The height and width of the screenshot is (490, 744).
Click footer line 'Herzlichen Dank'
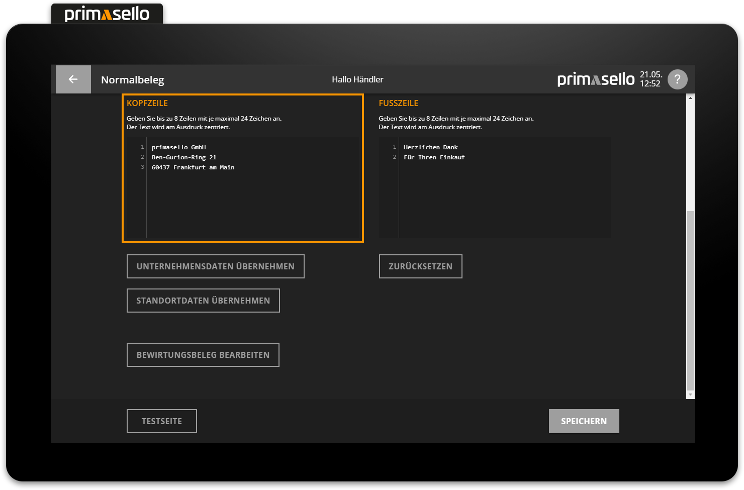click(431, 147)
